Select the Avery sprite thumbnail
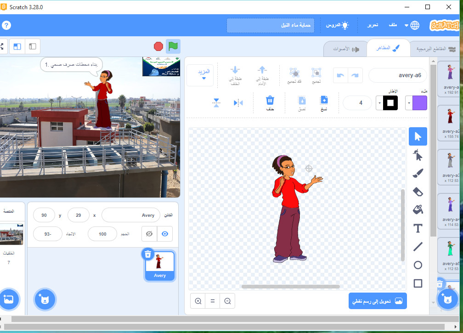 tap(160, 265)
